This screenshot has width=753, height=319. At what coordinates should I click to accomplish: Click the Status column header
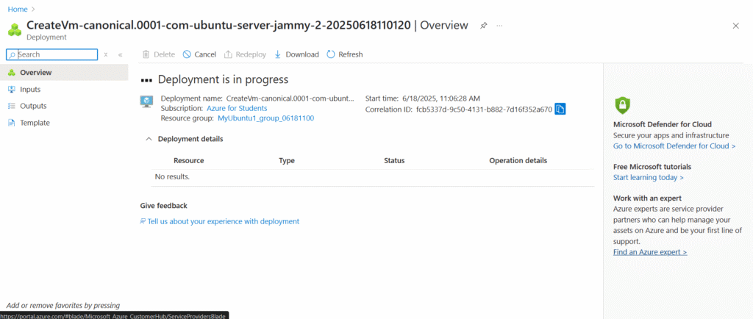(394, 161)
